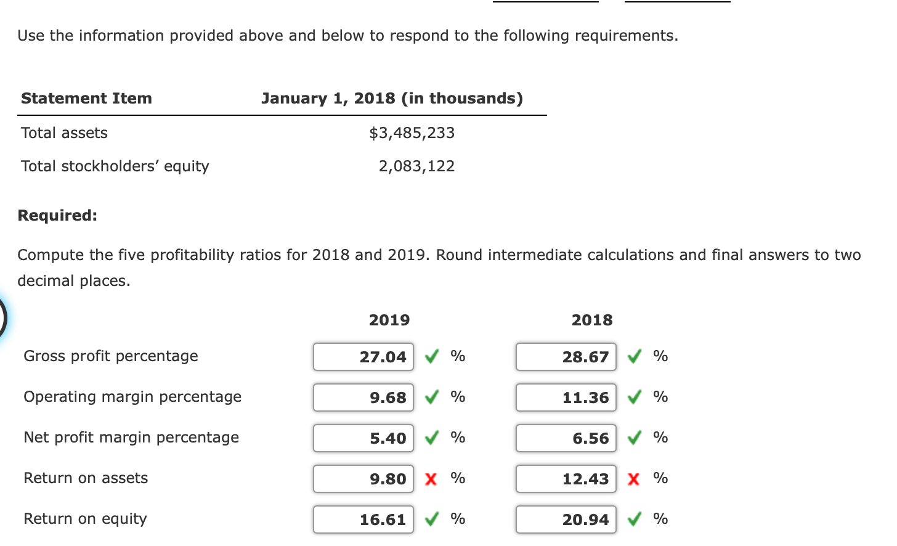Click the 28.67 gross profit percentage field
The image size is (897, 546).
[x=566, y=356]
